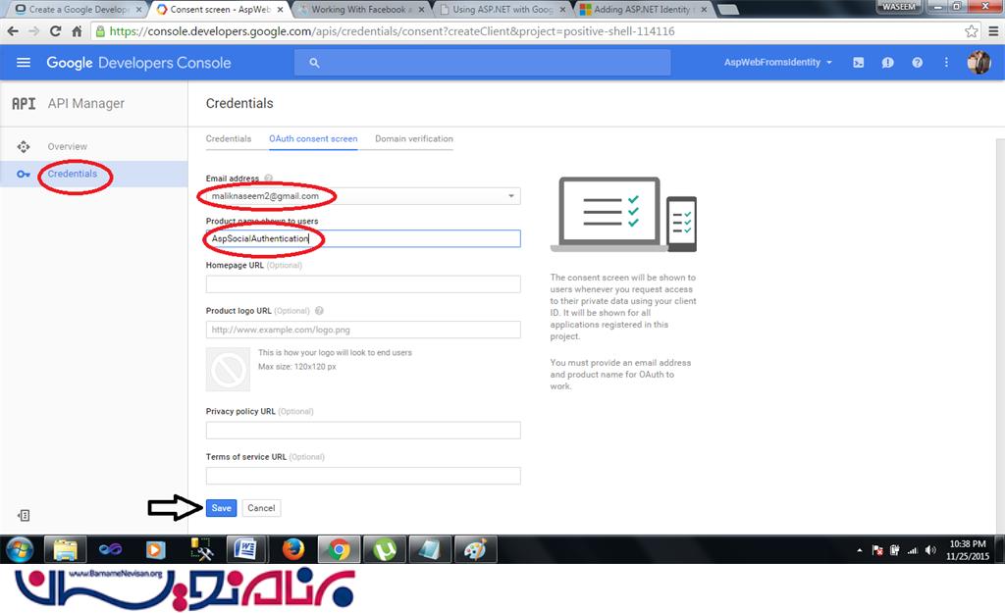Viewport: 1005px width, 613px height.
Task: Open the media player taskbar icon
Action: 155,549
